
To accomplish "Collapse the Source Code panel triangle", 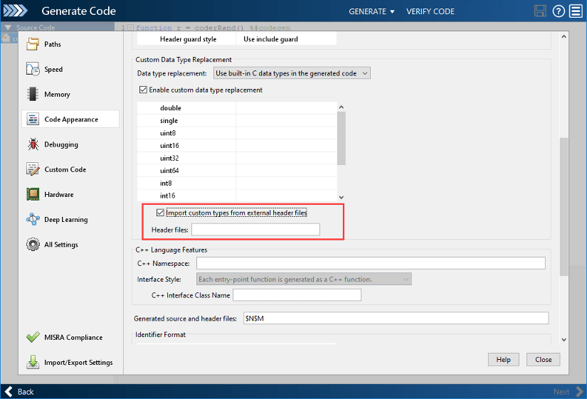I will pyautogui.click(x=8, y=28).
